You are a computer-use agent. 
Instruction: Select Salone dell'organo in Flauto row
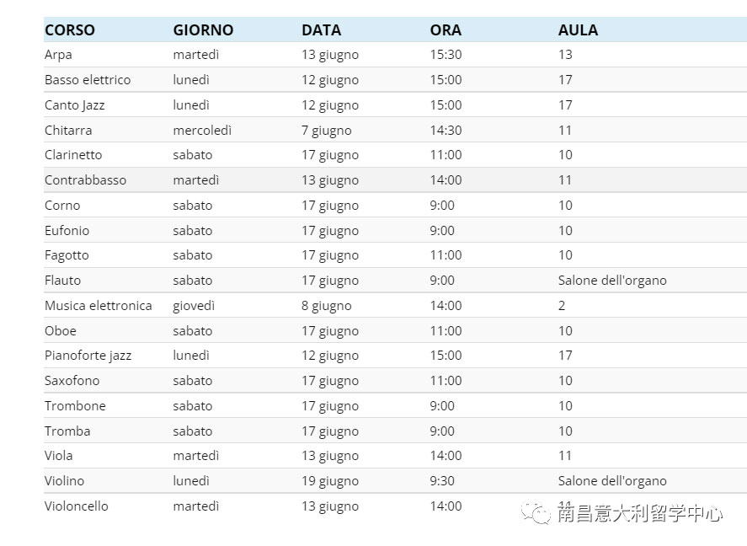coord(612,281)
